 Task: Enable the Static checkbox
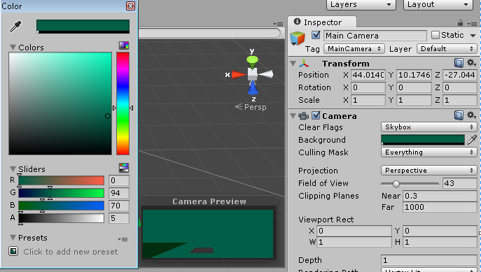point(435,35)
